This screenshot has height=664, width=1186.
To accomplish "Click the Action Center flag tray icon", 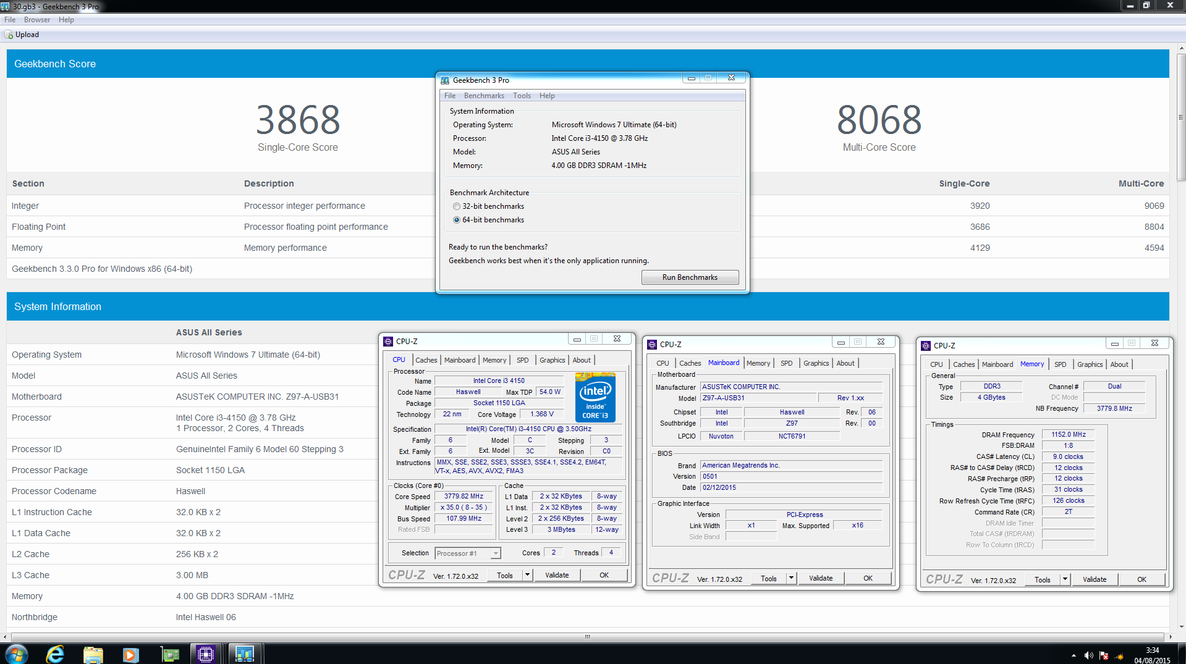I will [x=1104, y=655].
